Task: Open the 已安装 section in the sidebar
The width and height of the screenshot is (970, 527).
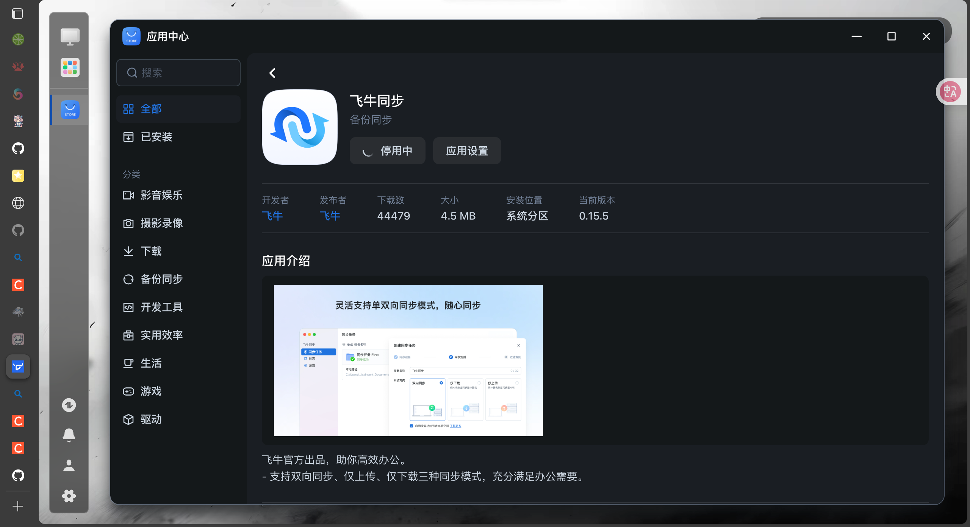Action: 178,137
